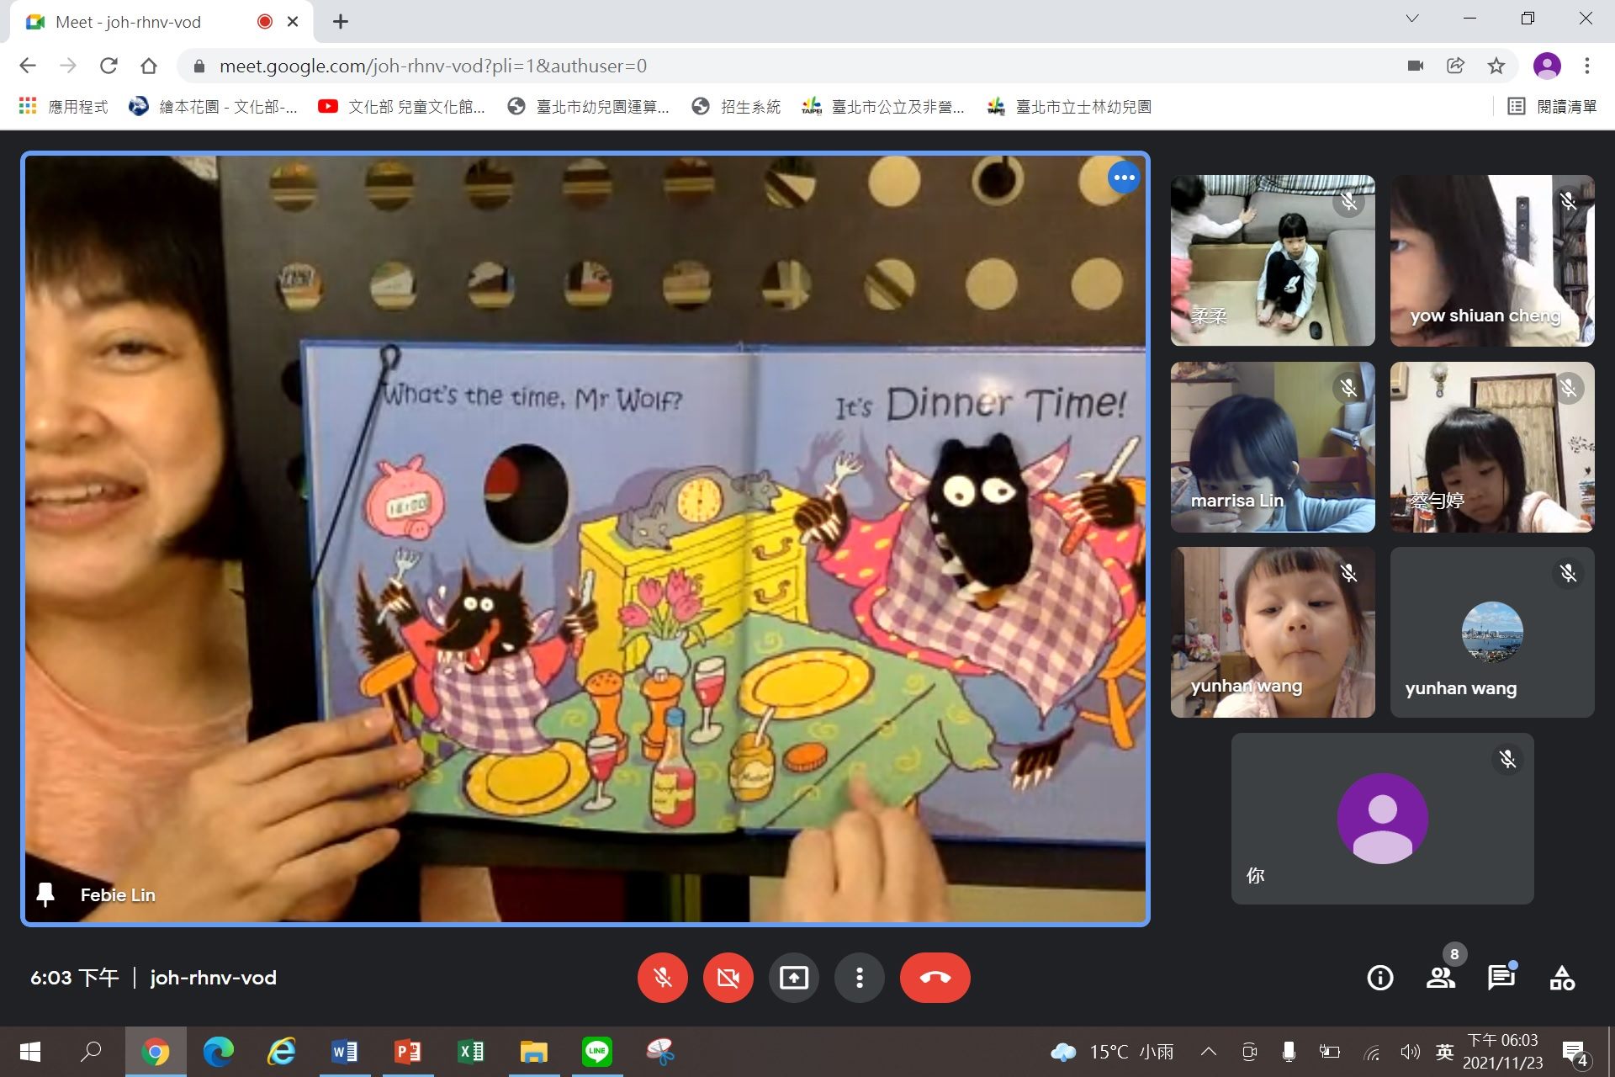The height and width of the screenshot is (1077, 1615).
Task: Unpin Febie Lin using the pin icon
Action: tap(45, 894)
